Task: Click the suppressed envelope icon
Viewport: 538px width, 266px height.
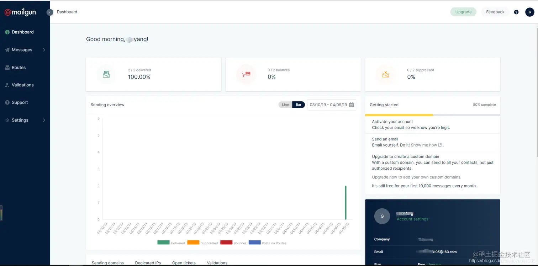Action: pyautogui.click(x=385, y=74)
